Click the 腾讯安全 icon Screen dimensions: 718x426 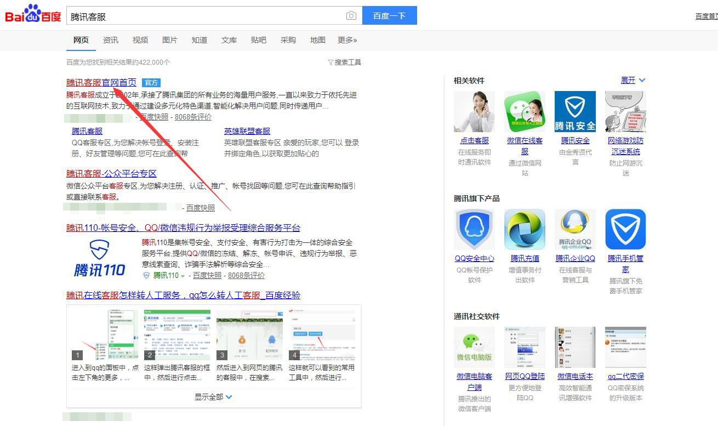click(x=575, y=111)
